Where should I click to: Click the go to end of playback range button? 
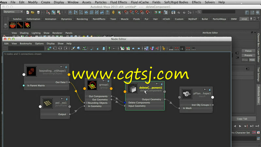(257, 126)
